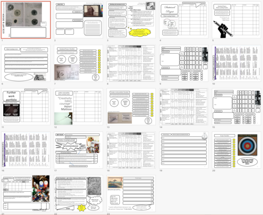The image size is (263, 215).
Task: Select slide 23 with Japanese landscape print
Action: coord(131,193)
